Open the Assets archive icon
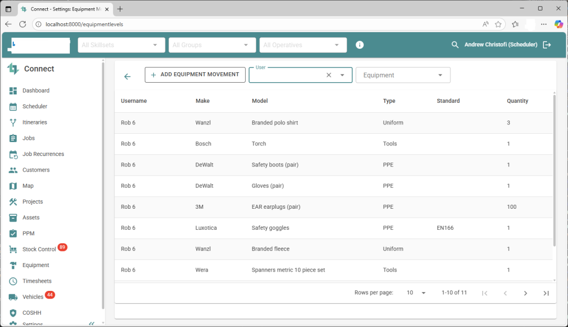 [13, 218]
